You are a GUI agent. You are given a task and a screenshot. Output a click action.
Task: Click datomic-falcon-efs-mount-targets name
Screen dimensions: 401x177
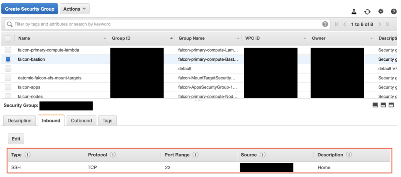[x=50, y=78]
